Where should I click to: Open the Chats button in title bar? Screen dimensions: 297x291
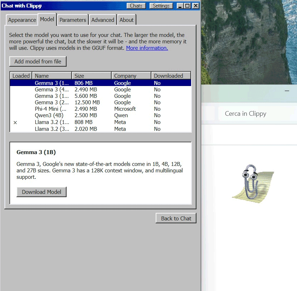click(136, 6)
